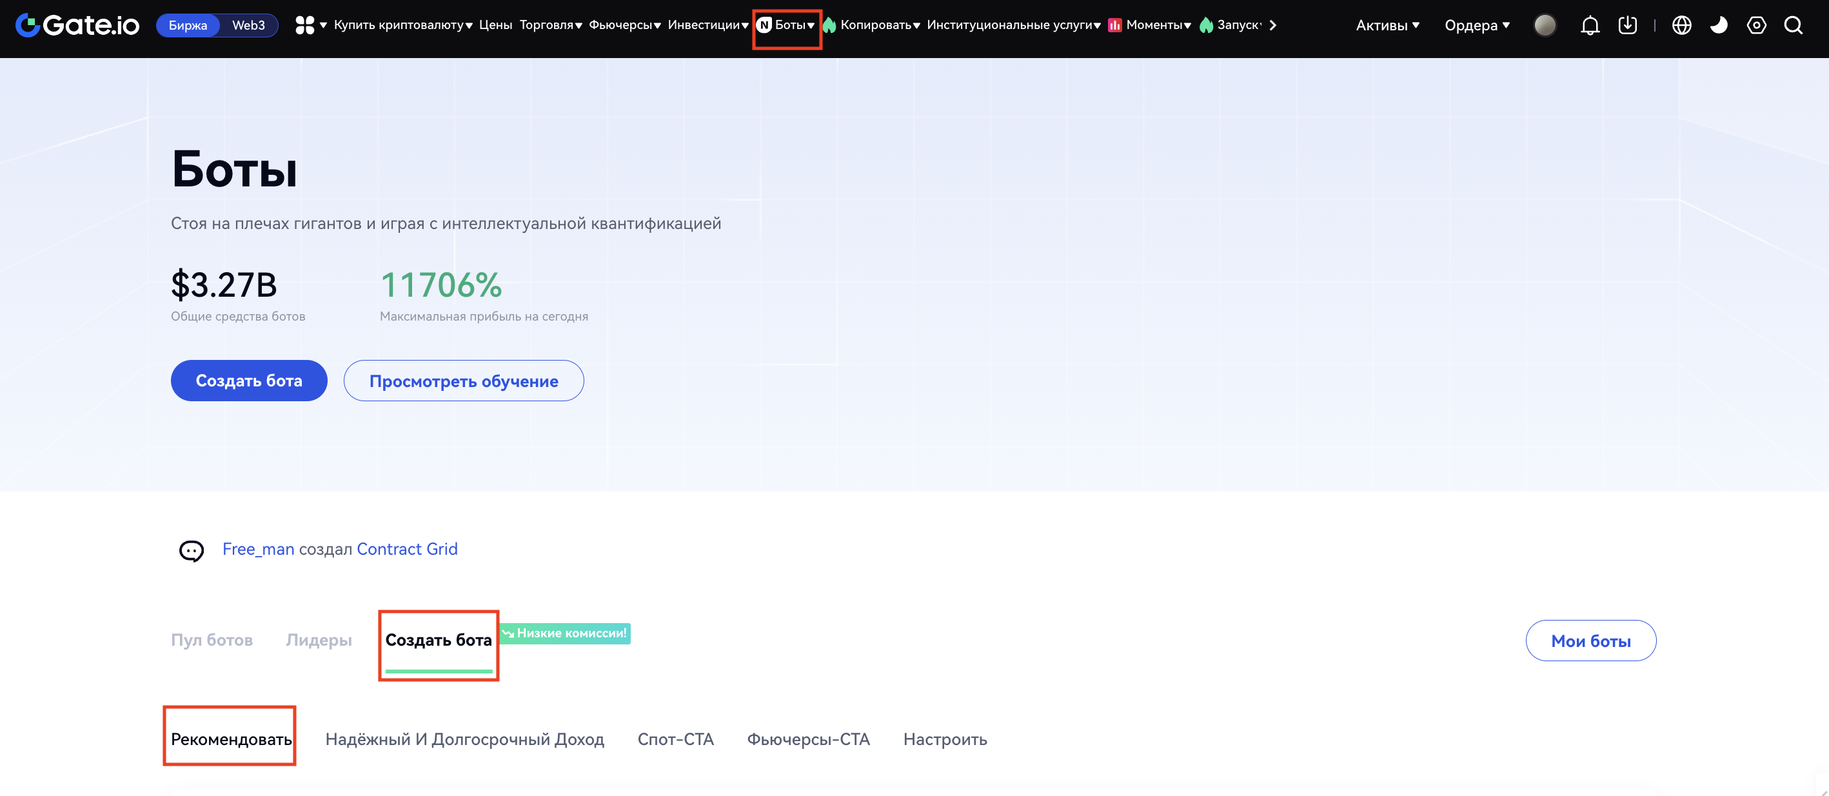Click the Gate.io logo
Viewport: 1829px width, 796px height.
pos(77,26)
